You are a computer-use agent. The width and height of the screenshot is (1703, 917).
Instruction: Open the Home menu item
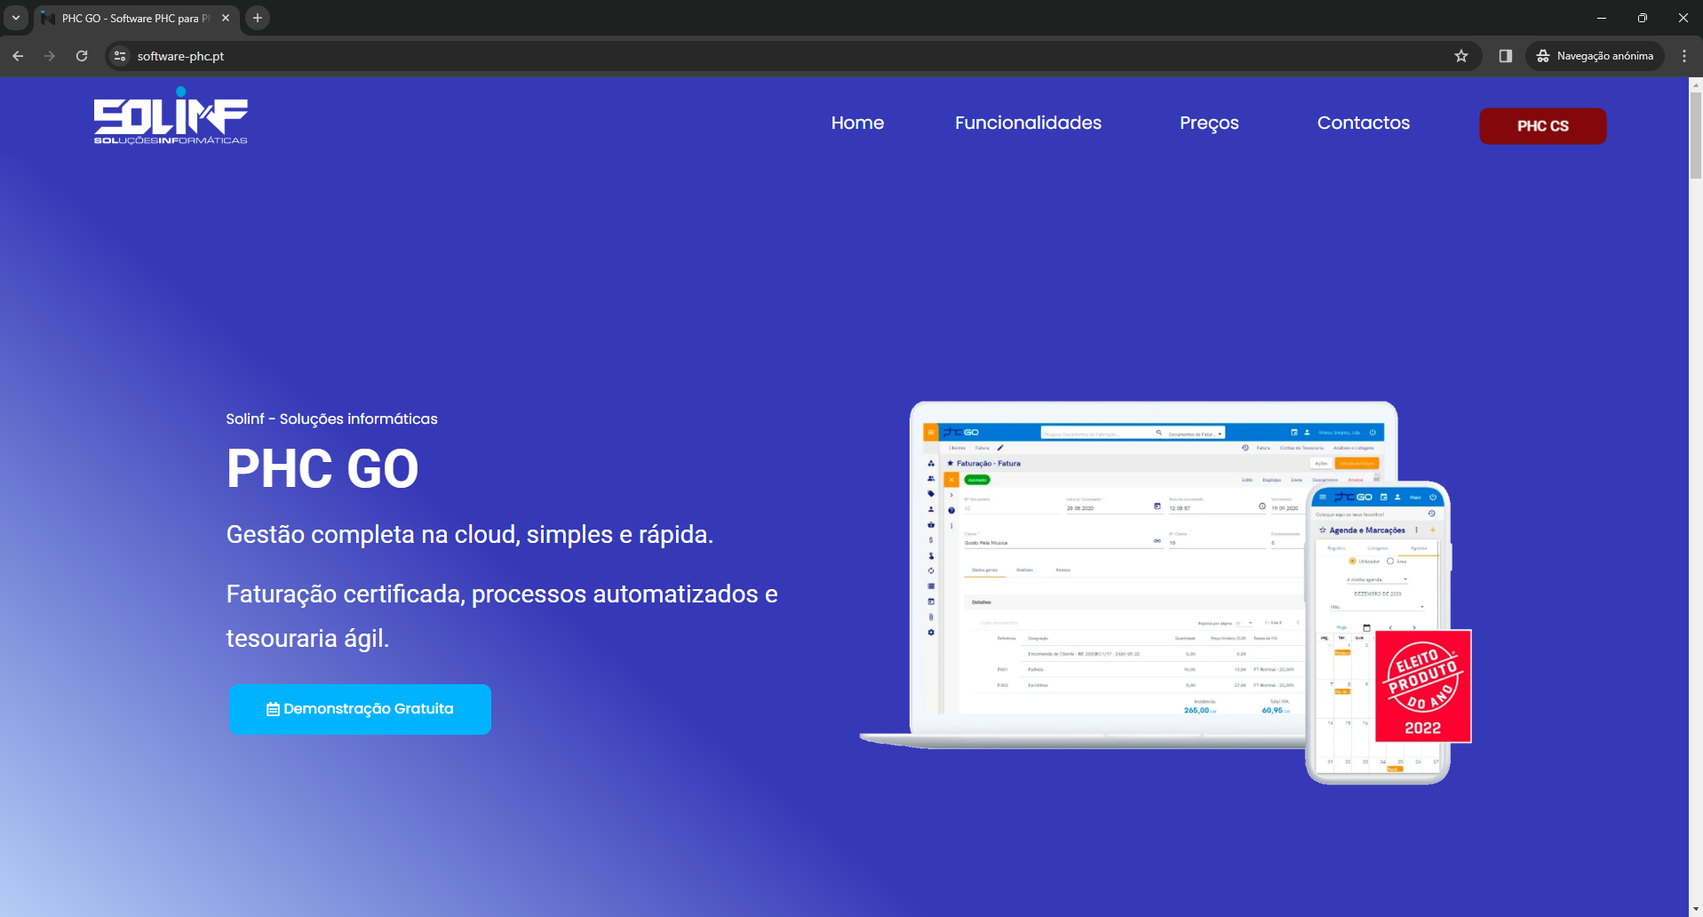[x=857, y=123]
